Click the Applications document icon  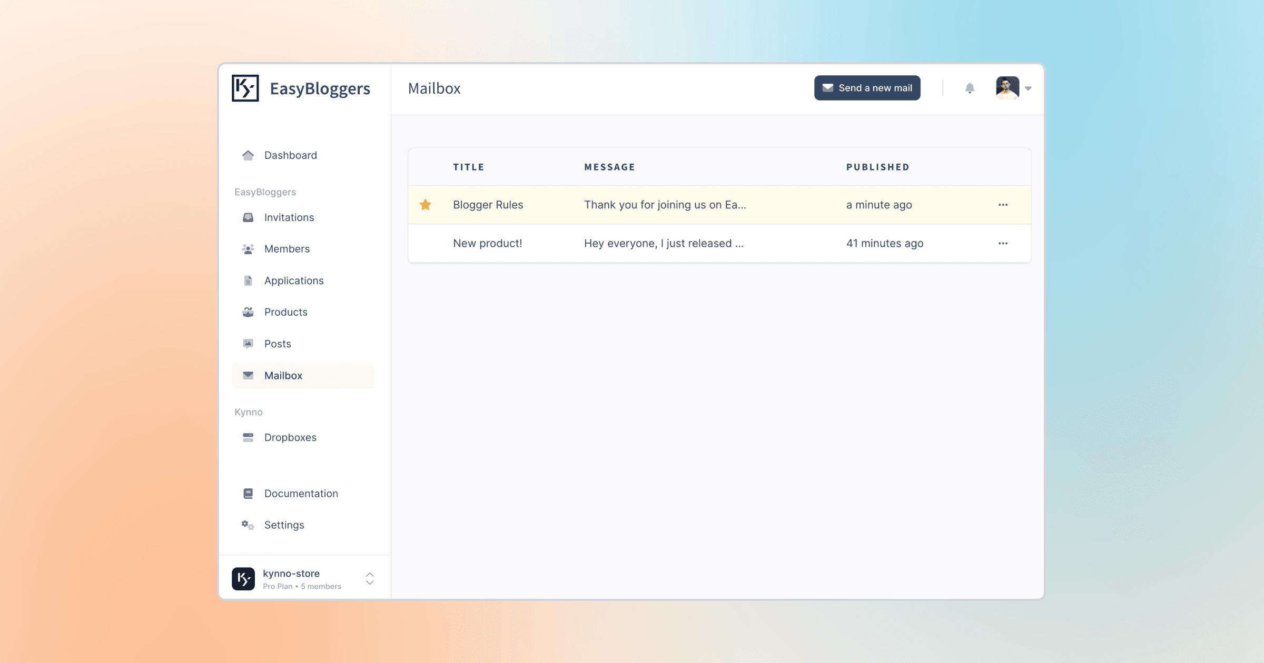[x=248, y=280]
